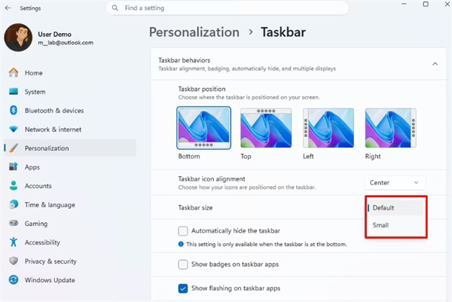This screenshot has width=452, height=302.
Task: Uncheck Show flashing on taskbar apps
Action: coord(183,288)
